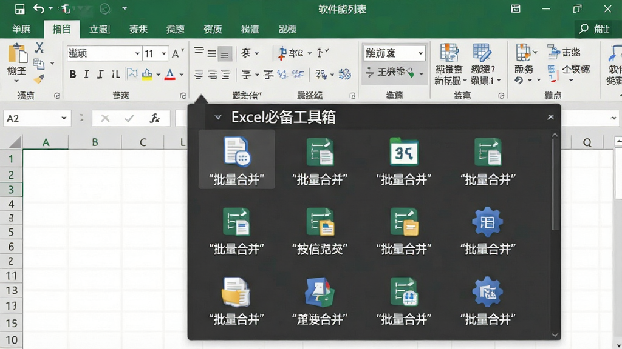Image resolution: width=622 pixels, height=349 pixels.
Task: Expand the formula bar using the right-edge arrow
Action: [x=613, y=118]
